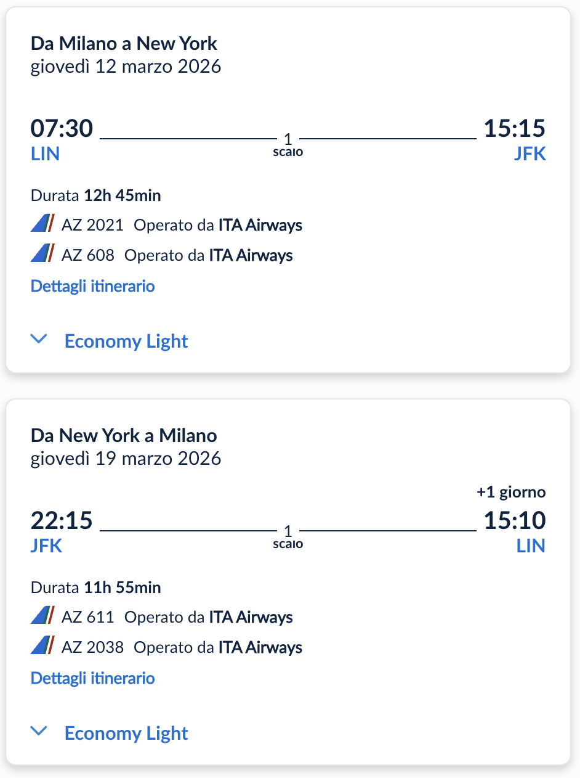580x778 pixels.
Task: Click the ITA Airways logo beside AZ 611
Action: [x=42, y=616]
